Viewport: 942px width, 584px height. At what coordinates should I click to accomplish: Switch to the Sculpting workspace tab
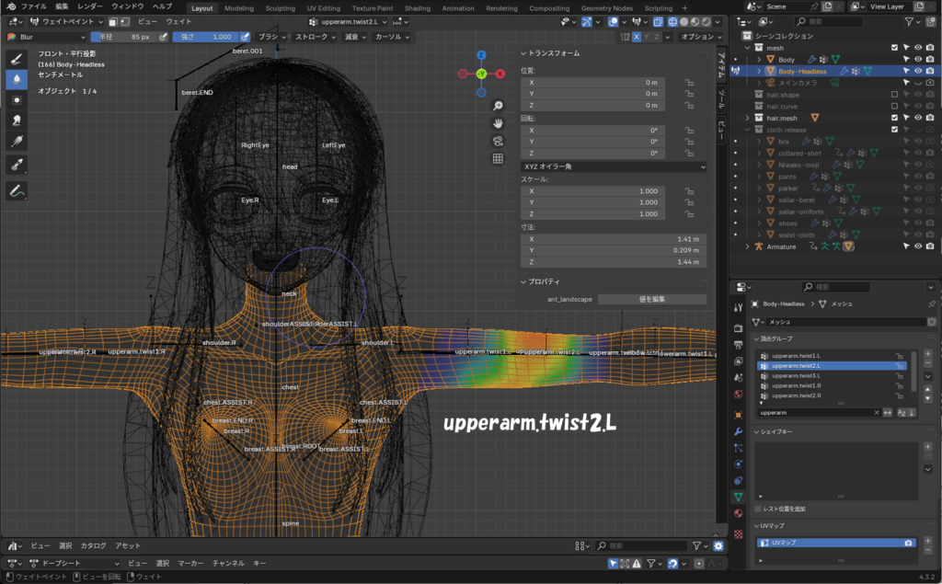pos(280,8)
